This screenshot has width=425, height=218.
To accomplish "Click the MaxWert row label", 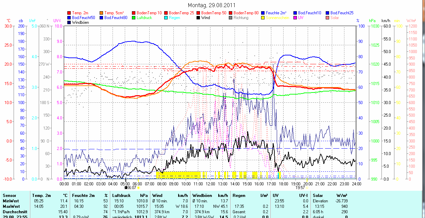I will coord(11,206).
